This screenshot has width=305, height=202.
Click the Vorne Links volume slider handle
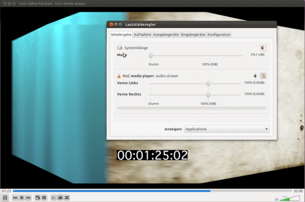(208, 84)
